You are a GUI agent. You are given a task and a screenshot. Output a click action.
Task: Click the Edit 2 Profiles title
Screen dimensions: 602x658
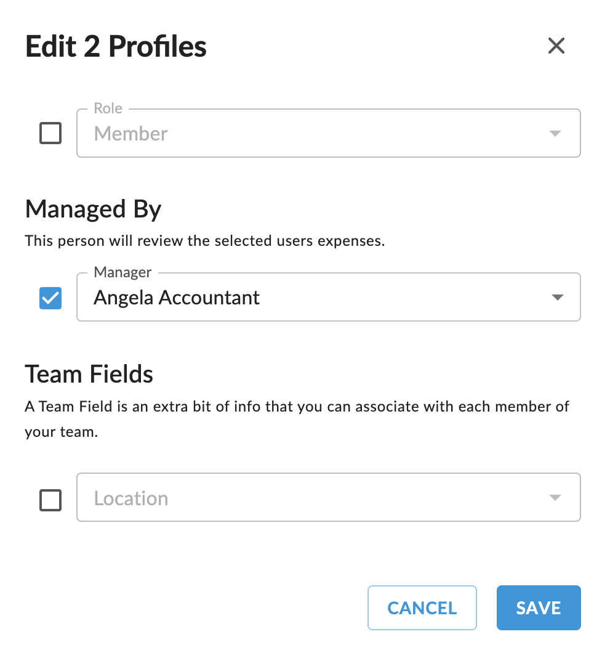[116, 47]
